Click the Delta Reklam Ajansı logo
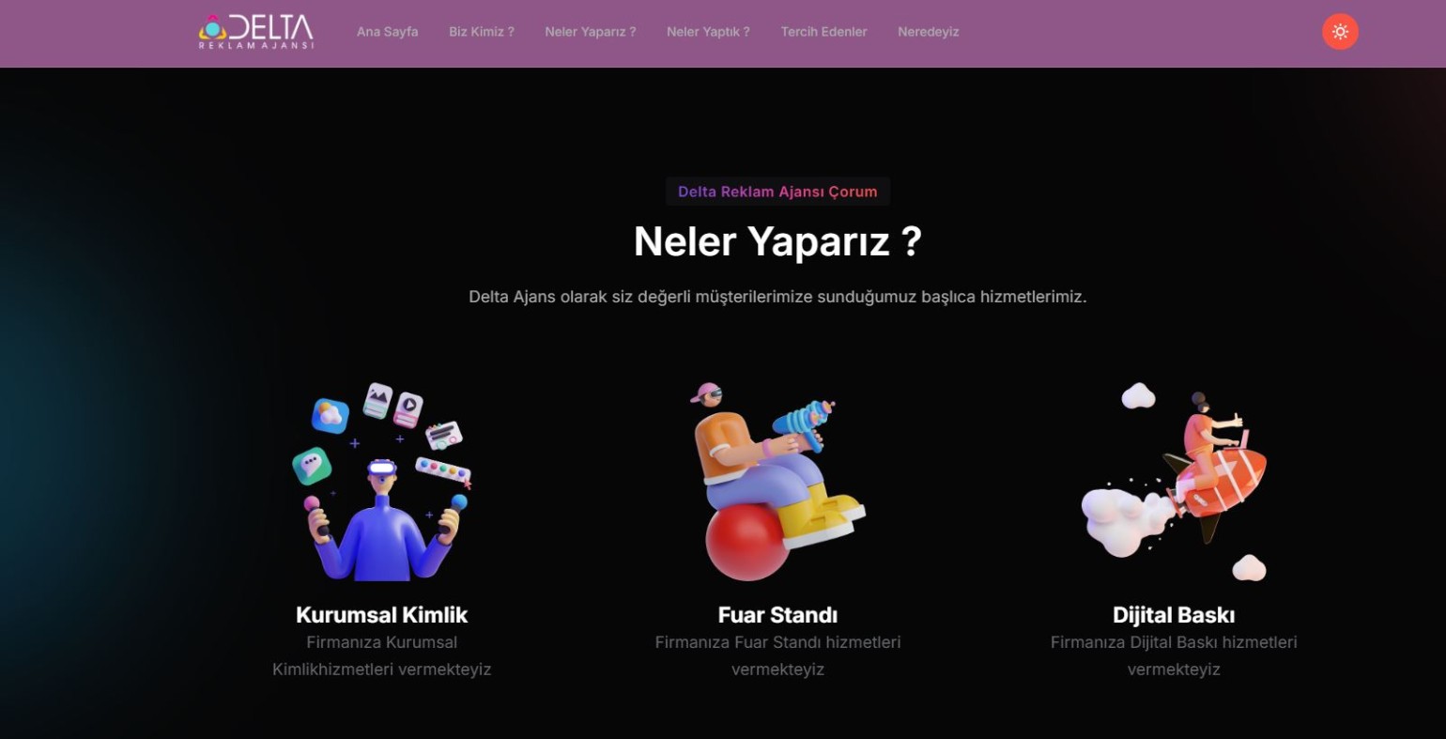Viewport: 1446px width, 739px height. [255, 32]
